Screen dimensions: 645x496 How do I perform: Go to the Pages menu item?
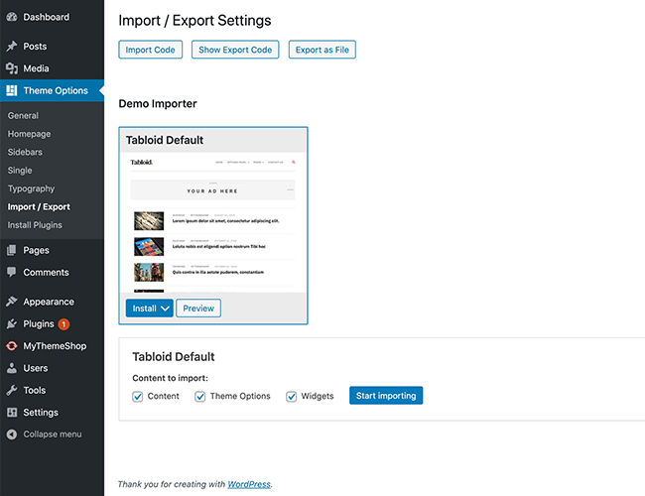point(53,250)
